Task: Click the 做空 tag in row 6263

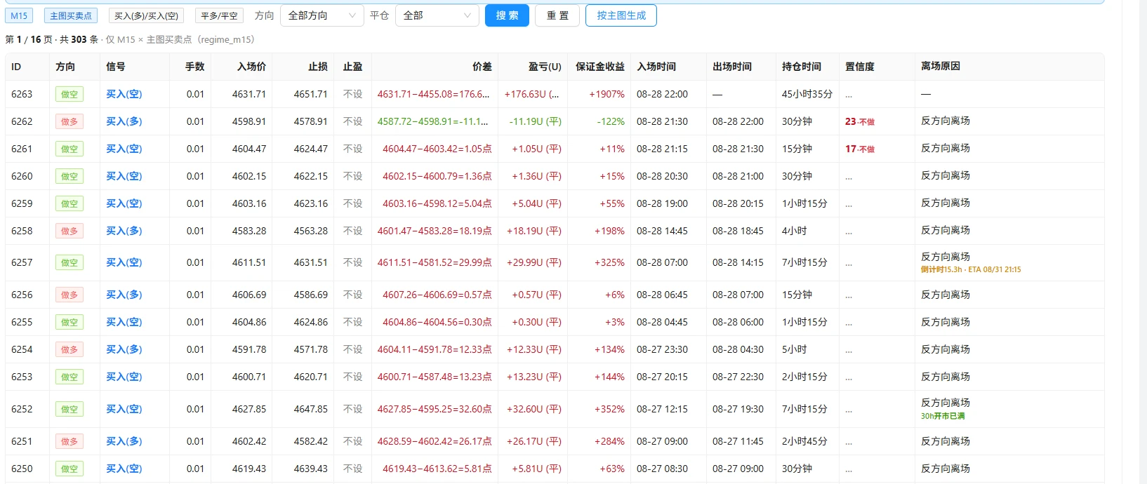Action: coord(69,94)
